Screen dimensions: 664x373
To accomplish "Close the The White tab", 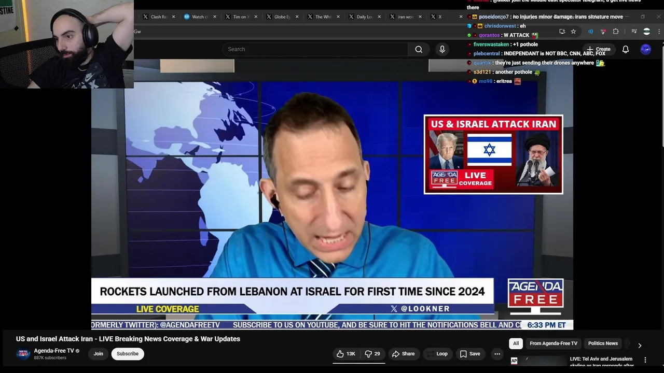I will tap(338, 17).
